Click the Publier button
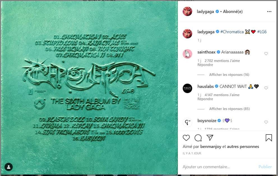This screenshot has height=176, width=278. 265,167
